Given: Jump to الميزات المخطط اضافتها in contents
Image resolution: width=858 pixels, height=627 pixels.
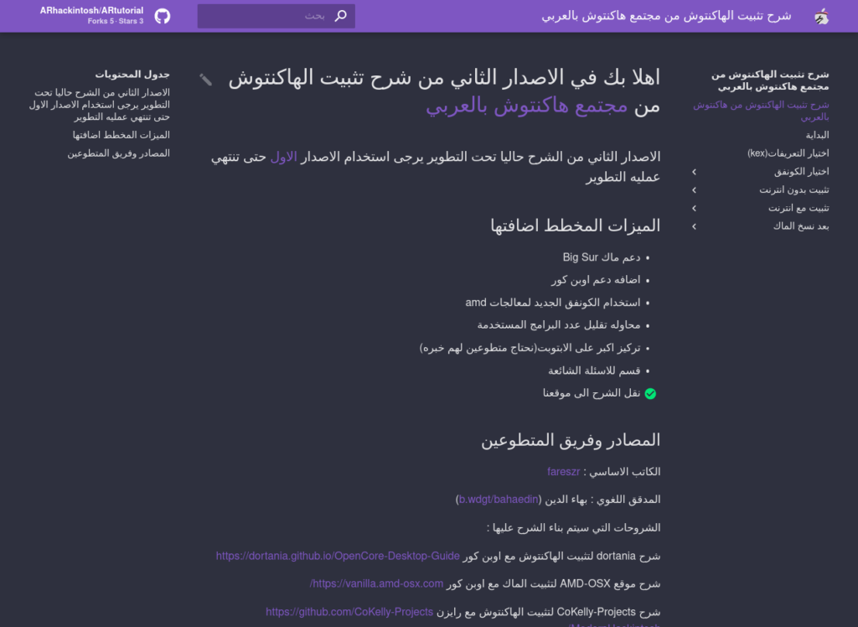Looking at the screenshot, I should (121, 135).
